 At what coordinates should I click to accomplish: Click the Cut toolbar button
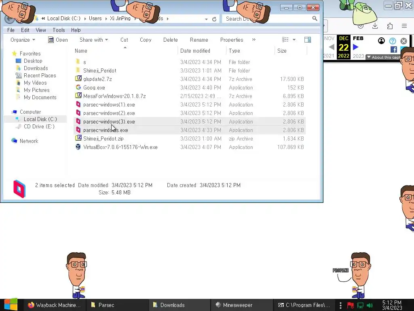coord(124,40)
